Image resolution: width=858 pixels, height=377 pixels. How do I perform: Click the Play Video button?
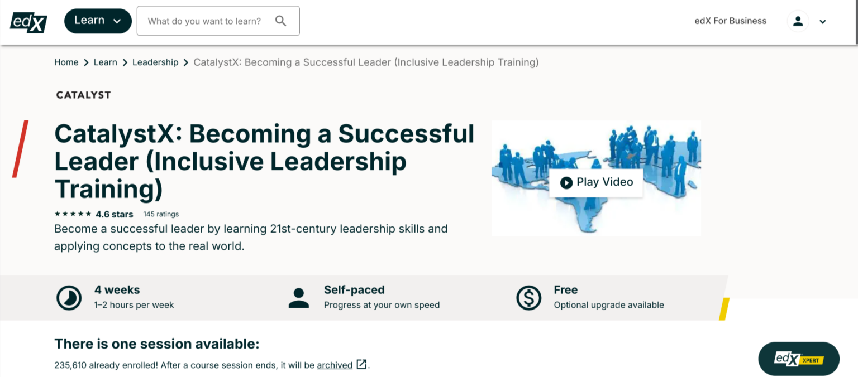click(595, 182)
